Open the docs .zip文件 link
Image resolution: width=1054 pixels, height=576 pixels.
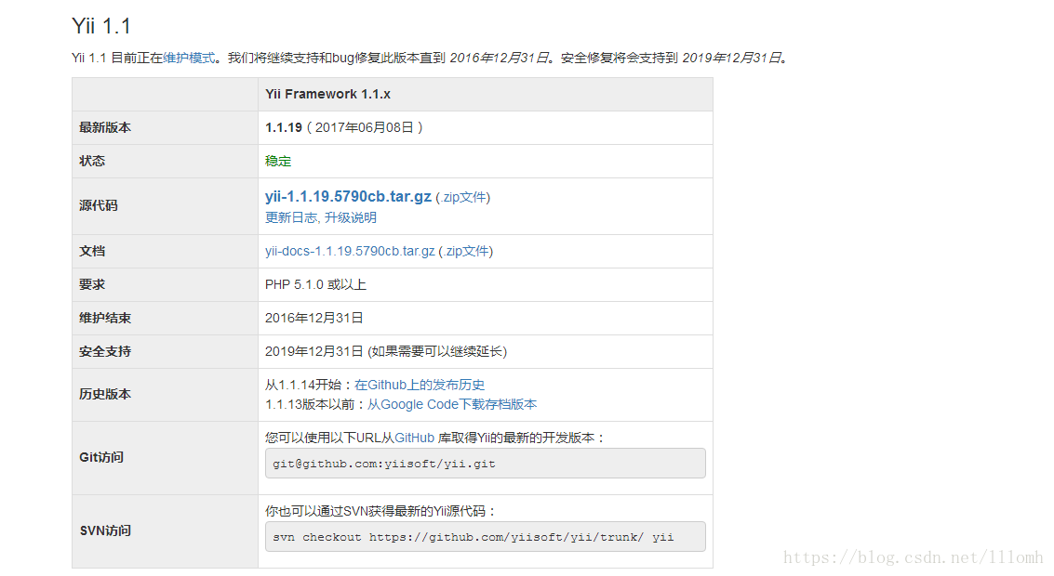tap(467, 251)
